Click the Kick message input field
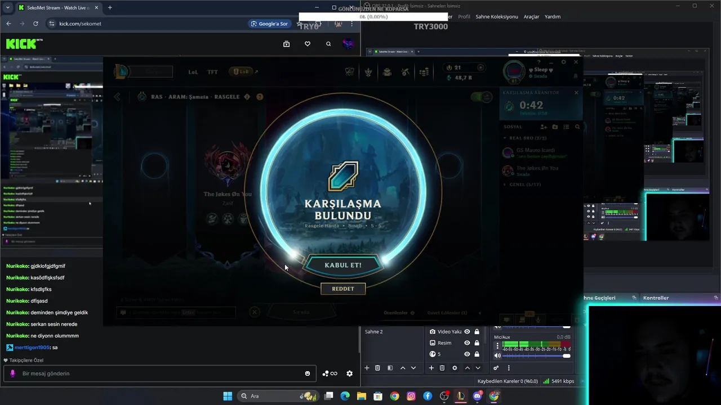Viewport: 721px width, 405px height. [160, 373]
